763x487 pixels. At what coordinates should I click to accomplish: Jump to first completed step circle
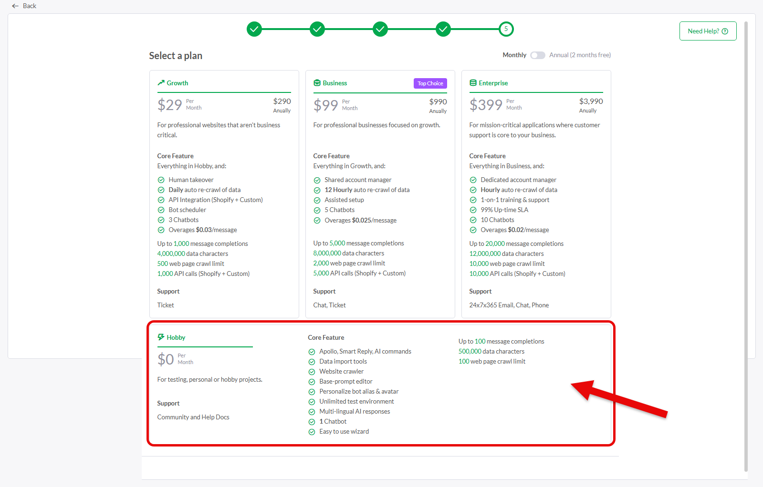click(x=254, y=29)
